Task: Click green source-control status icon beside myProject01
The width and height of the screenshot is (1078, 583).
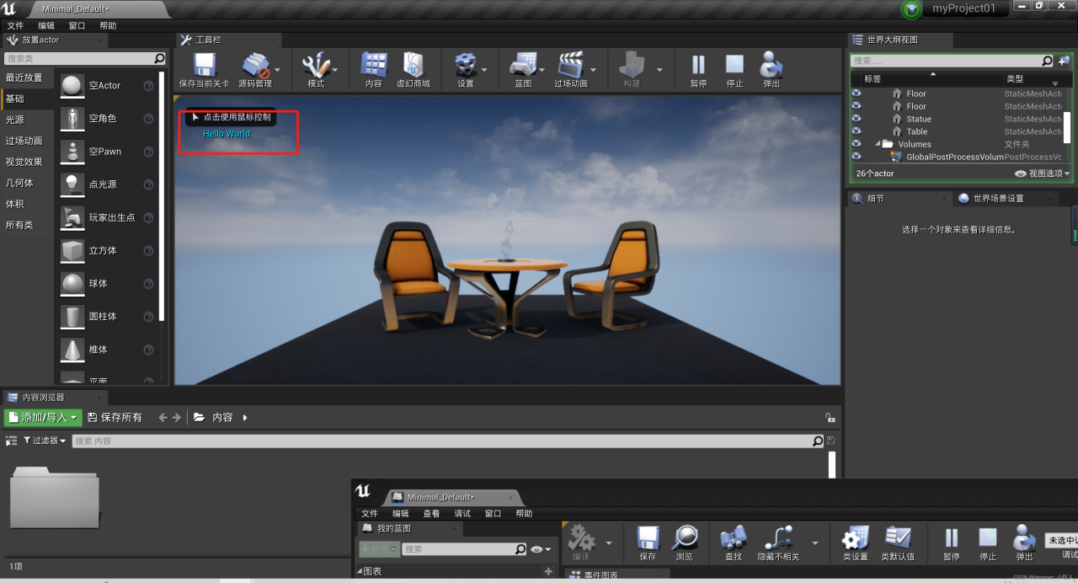Action: coord(911,9)
